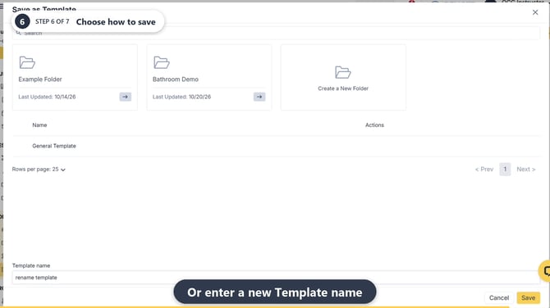Click the Bathroom Demo folder icon

coord(162,62)
